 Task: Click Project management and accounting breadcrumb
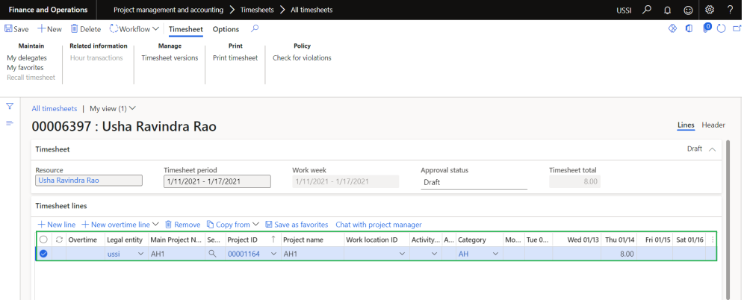click(169, 10)
